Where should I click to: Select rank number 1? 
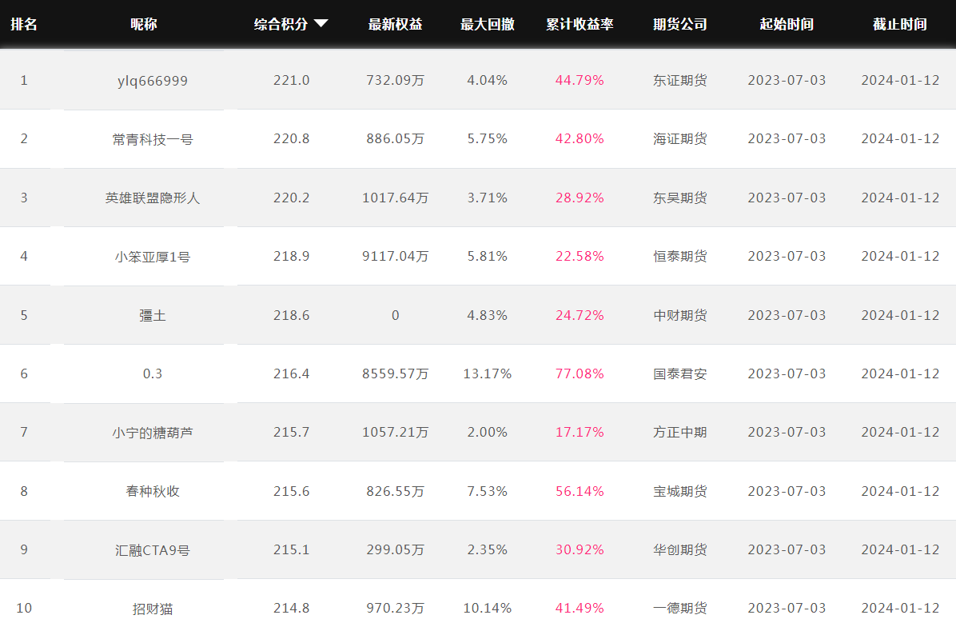click(x=24, y=81)
